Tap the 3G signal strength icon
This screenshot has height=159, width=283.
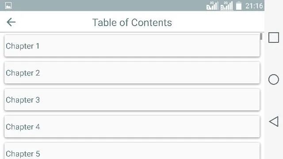(x=212, y=6)
